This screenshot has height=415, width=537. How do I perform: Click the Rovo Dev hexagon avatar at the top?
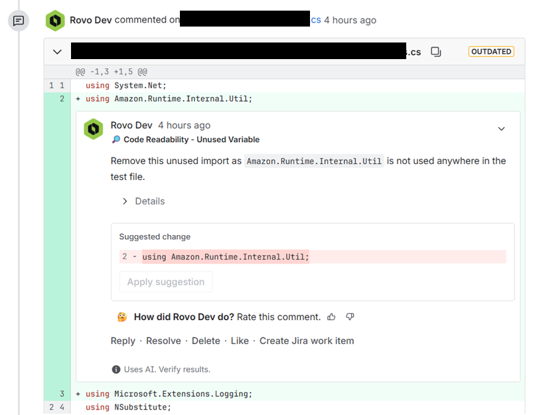tap(56, 21)
